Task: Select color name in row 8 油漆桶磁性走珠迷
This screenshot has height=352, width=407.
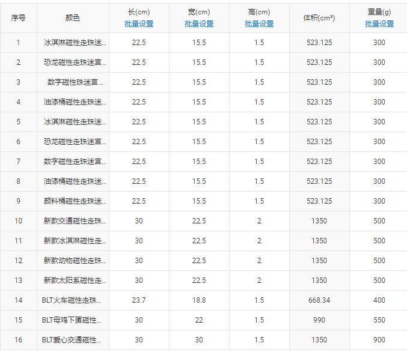Action: pos(75,181)
